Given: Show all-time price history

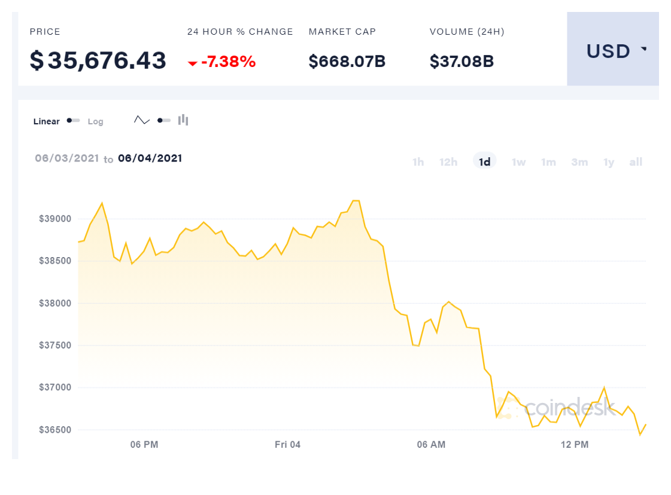Looking at the screenshot, I should 636,162.
